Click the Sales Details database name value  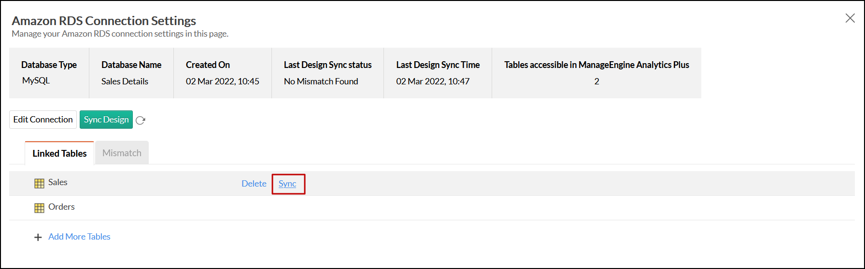coord(125,81)
